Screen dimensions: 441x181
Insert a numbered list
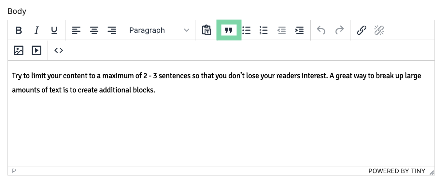[x=263, y=30]
